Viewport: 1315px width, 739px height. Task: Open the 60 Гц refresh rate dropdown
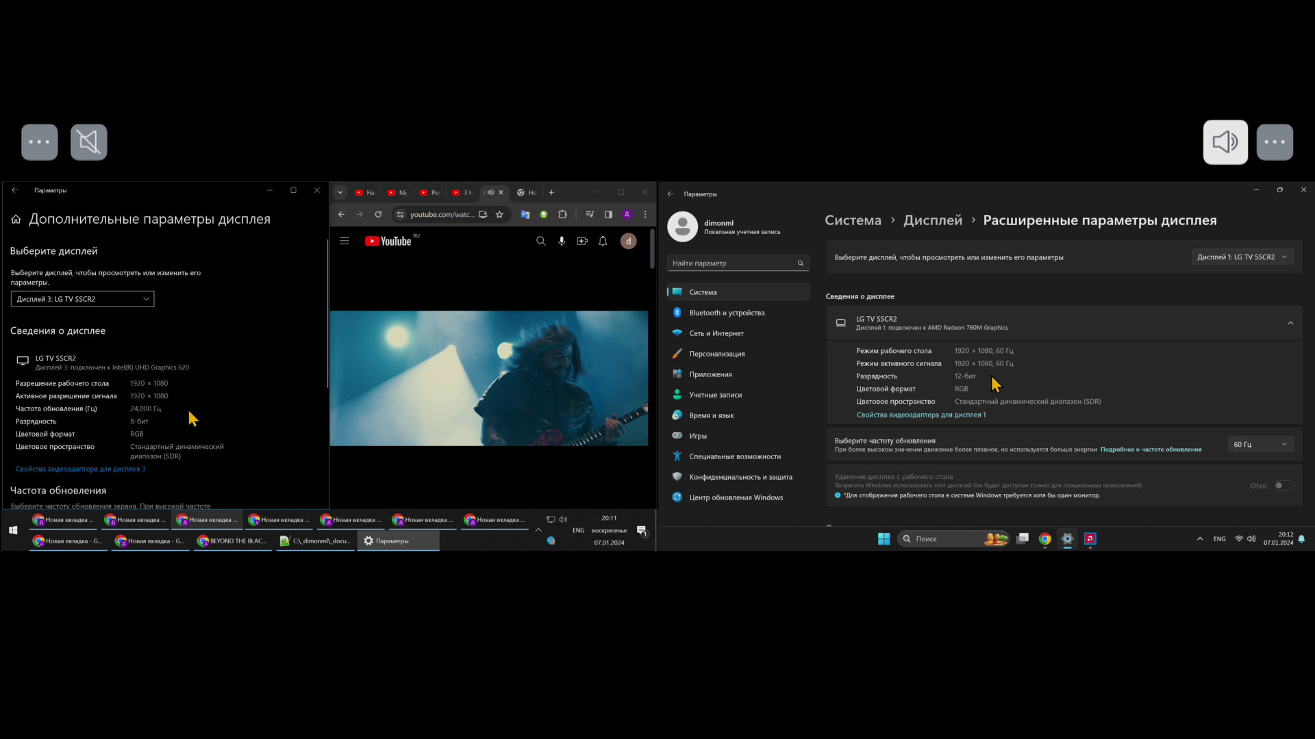[x=1260, y=445]
